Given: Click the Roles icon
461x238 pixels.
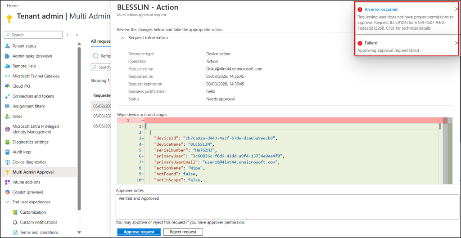Looking at the screenshot, I should 8,117.
